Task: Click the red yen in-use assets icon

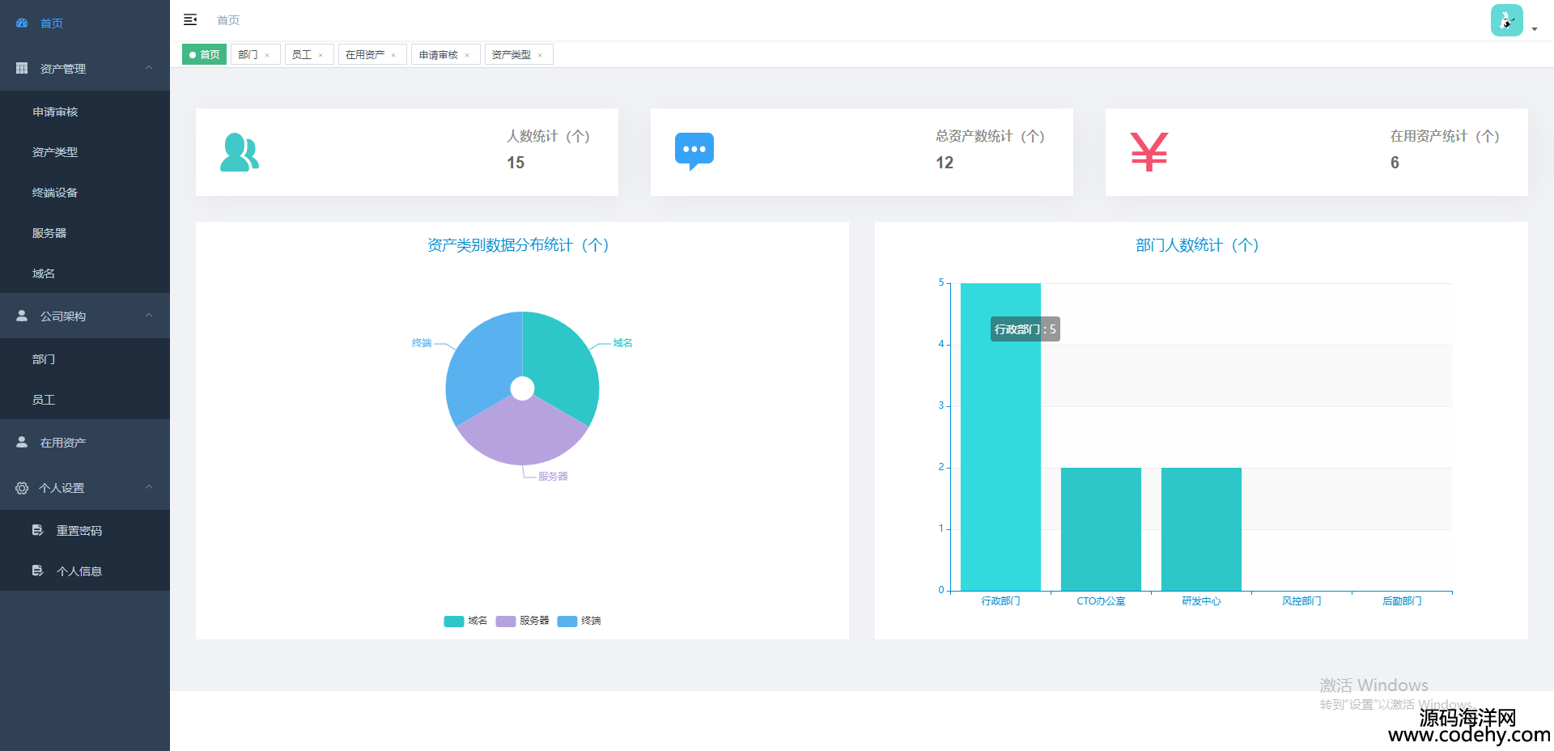Action: (1149, 152)
